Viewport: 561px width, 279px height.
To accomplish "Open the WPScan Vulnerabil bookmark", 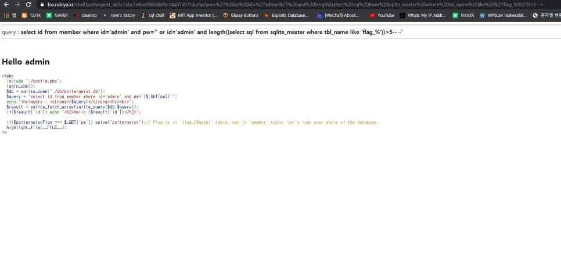I will (503, 15).
